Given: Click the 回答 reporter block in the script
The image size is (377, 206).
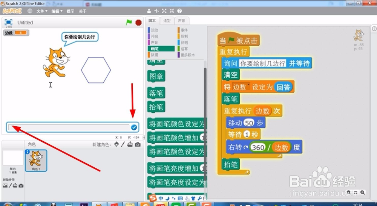Looking at the screenshot, I should click(283, 87).
